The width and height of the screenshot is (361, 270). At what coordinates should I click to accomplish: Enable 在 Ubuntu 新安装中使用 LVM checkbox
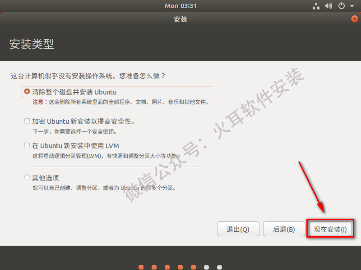coord(27,145)
